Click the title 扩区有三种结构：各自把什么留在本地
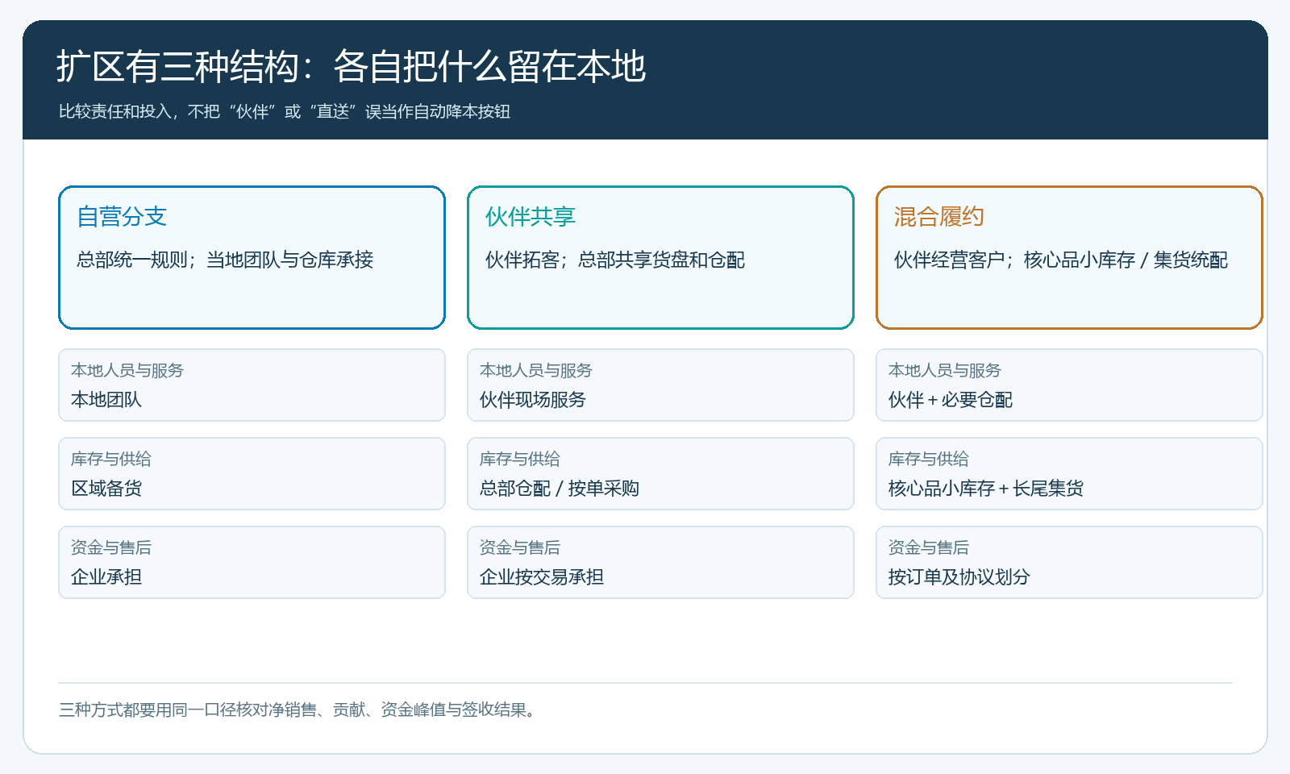This screenshot has width=1290, height=774. coord(352,66)
